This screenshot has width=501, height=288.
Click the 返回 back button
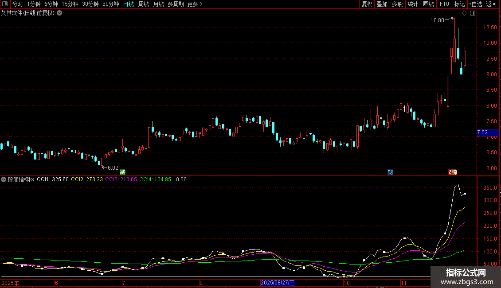click(x=491, y=4)
